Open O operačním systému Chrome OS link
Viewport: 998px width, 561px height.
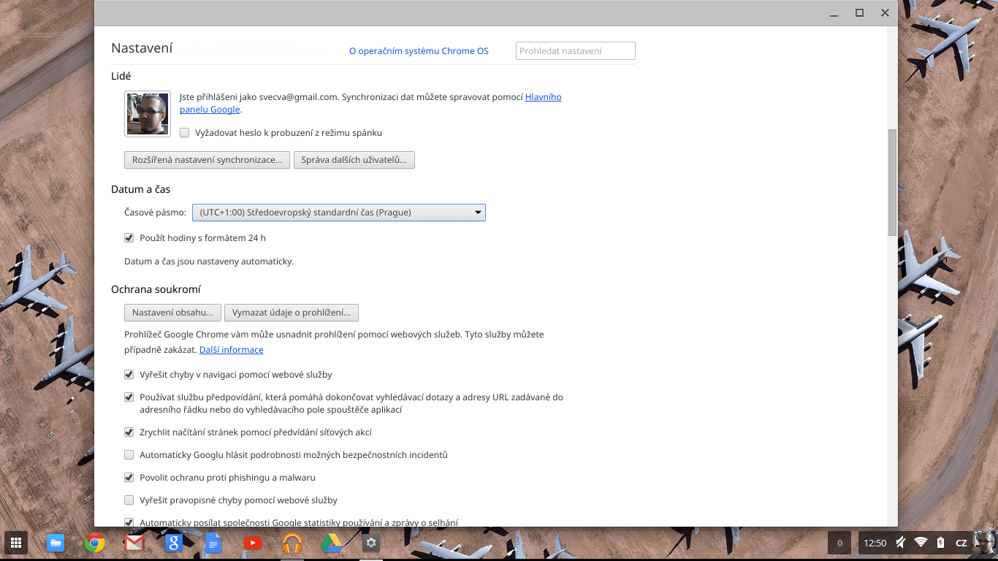(x=419, y=51)
